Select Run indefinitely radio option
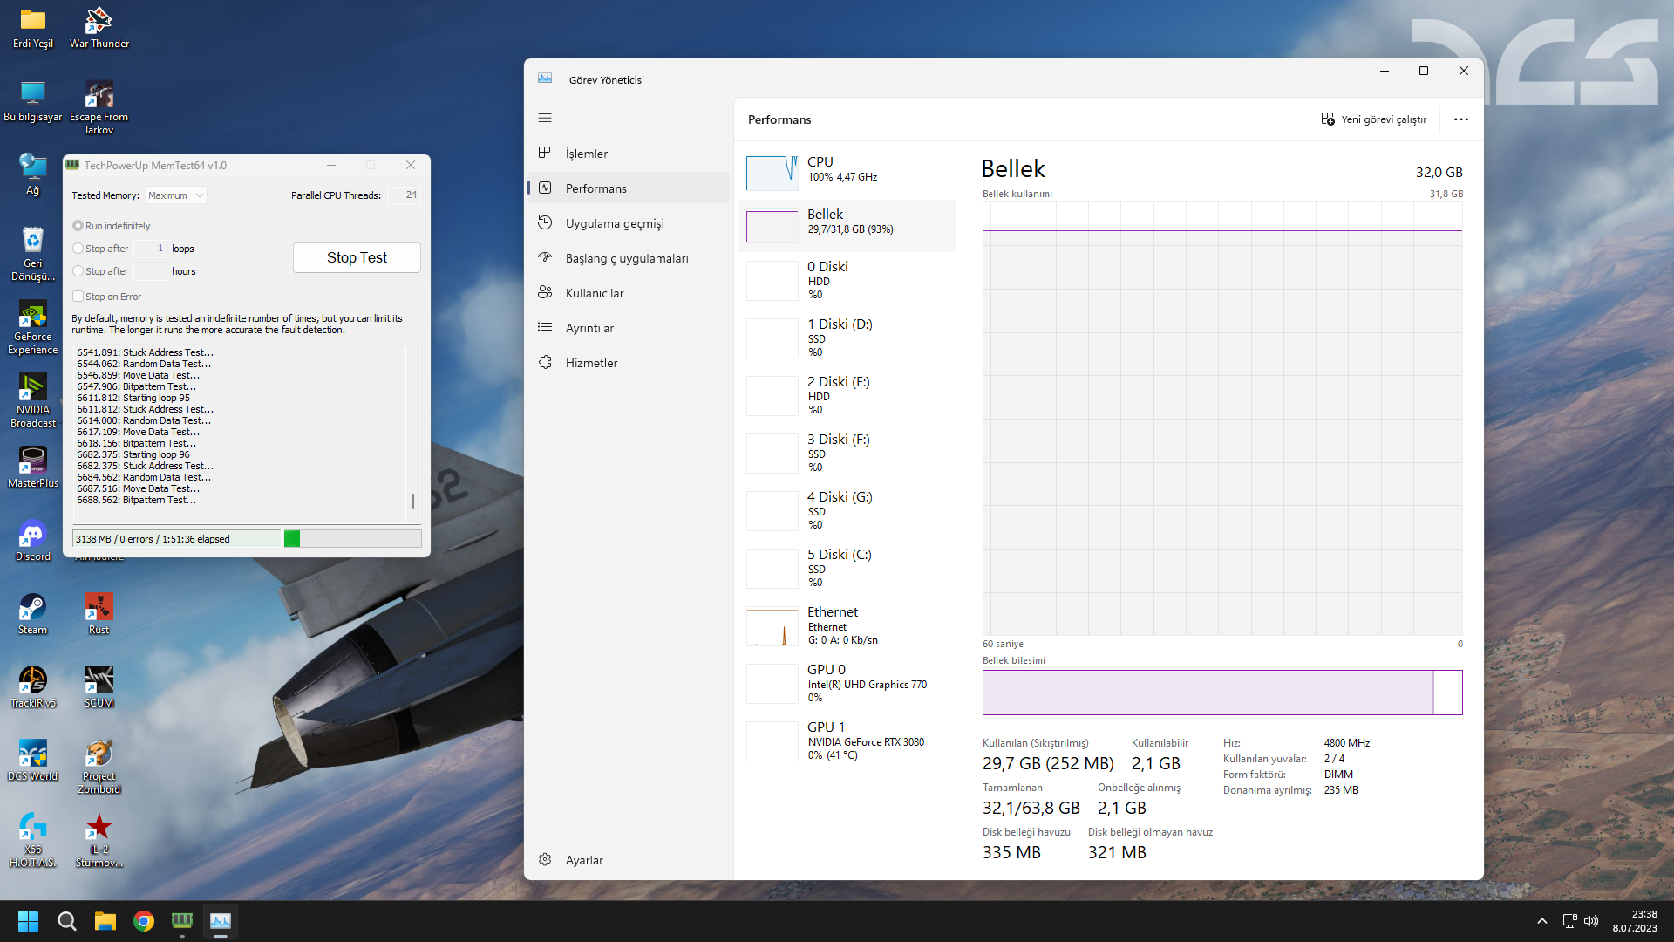1674x942 pixels. (x=78, y=226)
